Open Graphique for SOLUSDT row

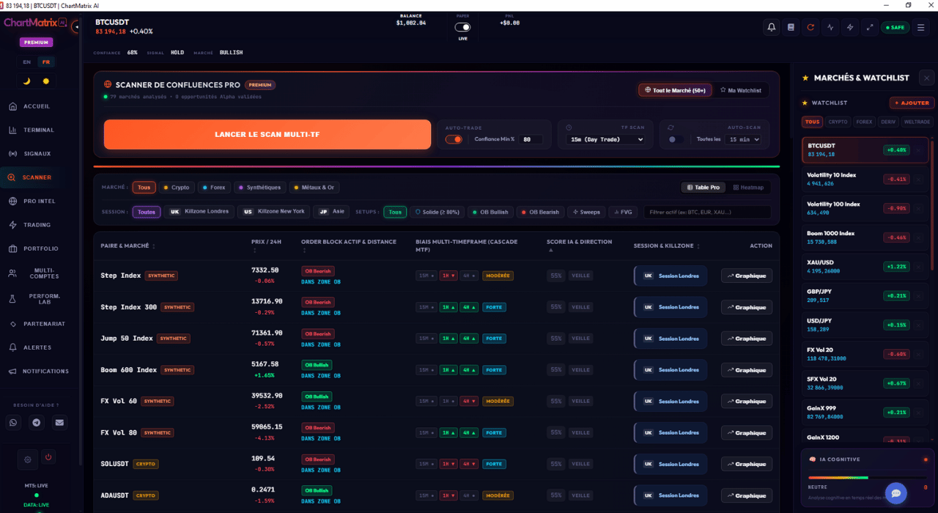[747, 464]
